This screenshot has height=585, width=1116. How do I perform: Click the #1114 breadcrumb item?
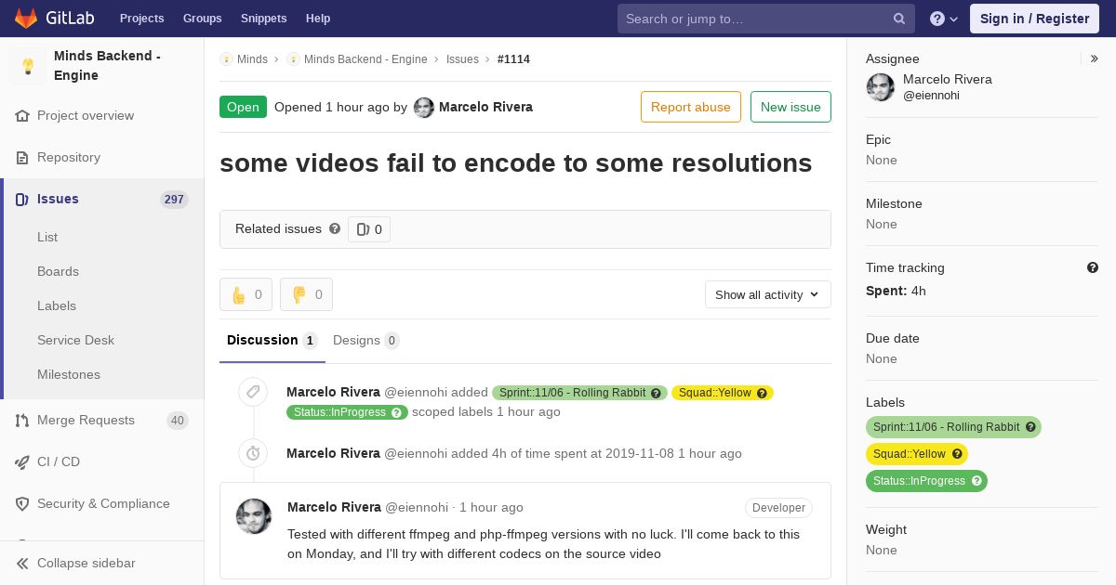513,59
